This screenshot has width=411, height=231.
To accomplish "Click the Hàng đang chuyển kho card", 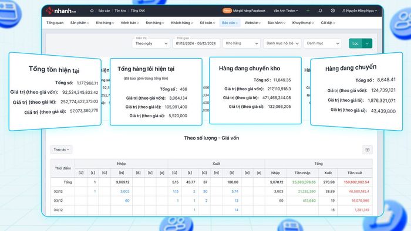I will pyautogui.click(x=255, y=90).
